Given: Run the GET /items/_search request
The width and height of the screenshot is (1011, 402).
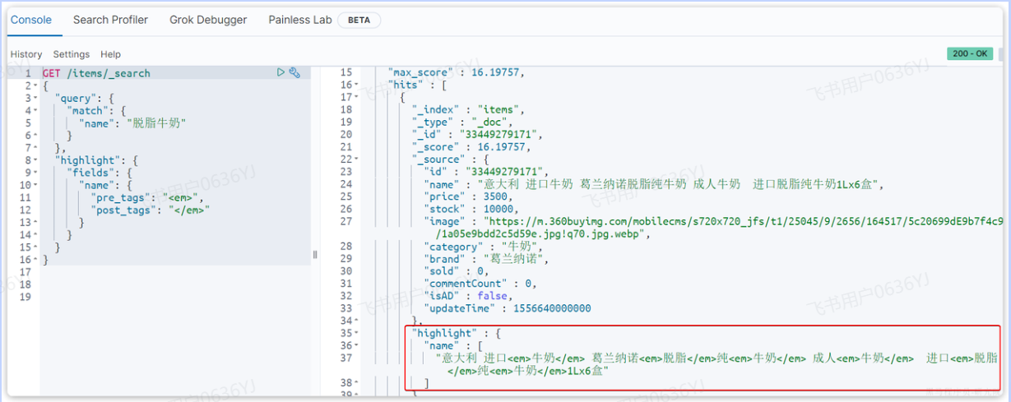Looking at the screenshot, I should (281, 72).
